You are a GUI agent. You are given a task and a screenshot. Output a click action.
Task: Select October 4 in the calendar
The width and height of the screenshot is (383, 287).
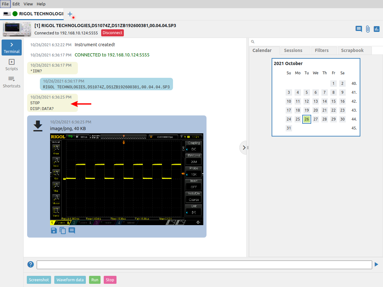[x=298, y=92]
